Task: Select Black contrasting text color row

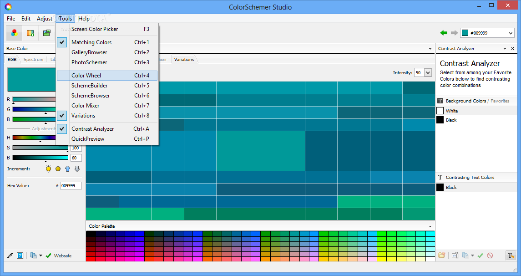Action: [476, 187]
